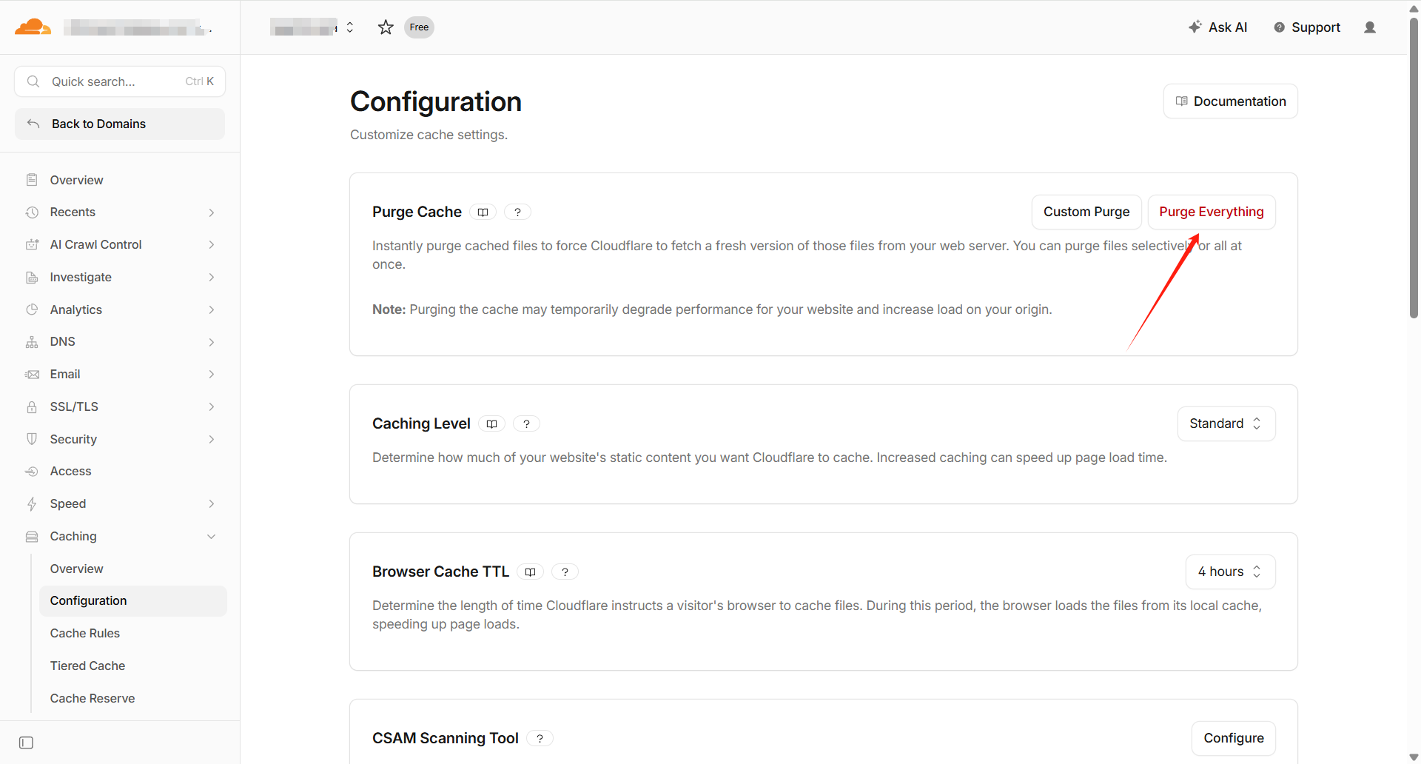
Task: Click the Overview clipboard icon in sidebar
Action: point(32,180)
